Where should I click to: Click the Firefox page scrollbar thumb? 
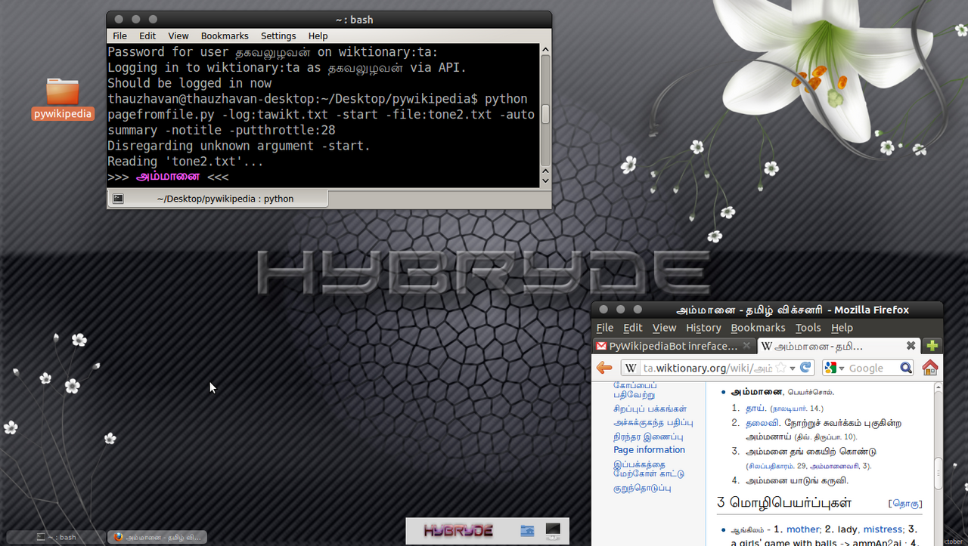[939, 475]
